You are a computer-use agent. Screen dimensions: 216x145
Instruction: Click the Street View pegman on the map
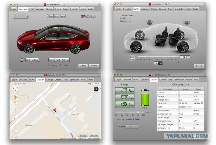point(16,97)
